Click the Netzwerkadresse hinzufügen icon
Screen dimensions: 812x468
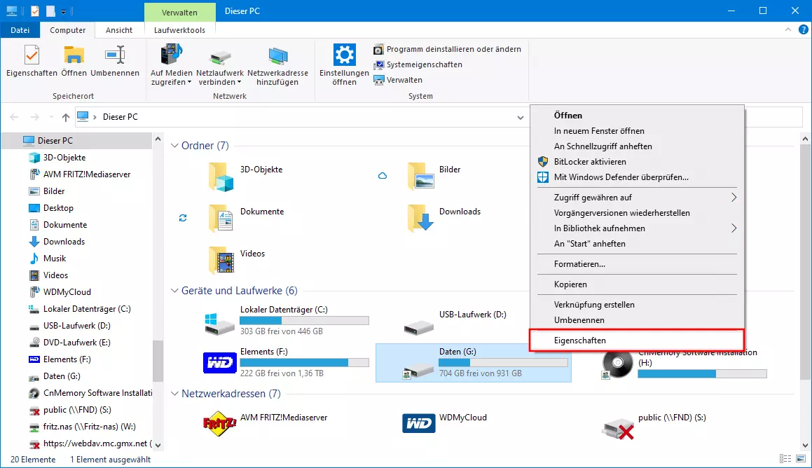277,56
